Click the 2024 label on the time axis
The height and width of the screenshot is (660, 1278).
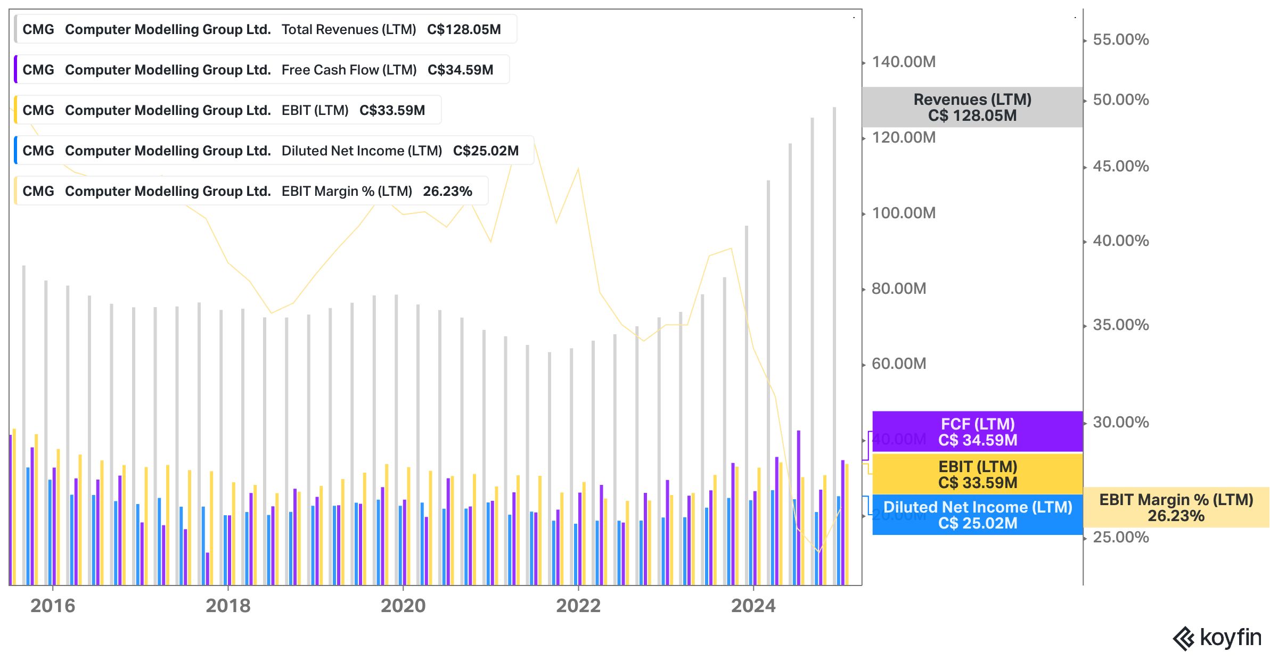tap(753, 606)
